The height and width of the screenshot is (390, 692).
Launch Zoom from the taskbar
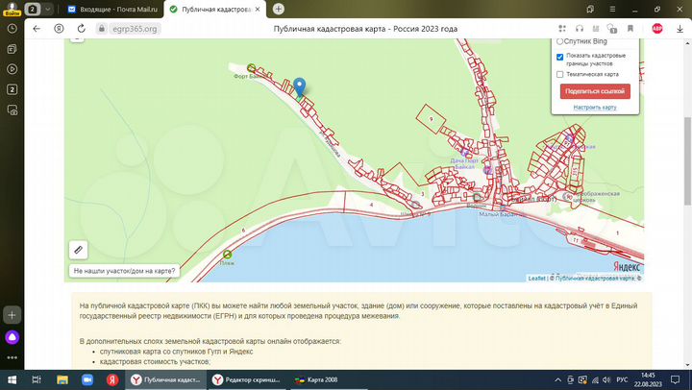pyautogui.click(x=87, y=379)
